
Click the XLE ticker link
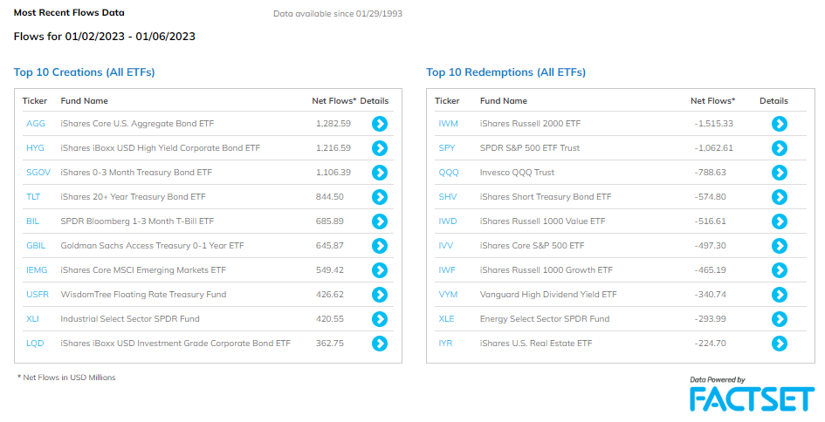point(446,319)
